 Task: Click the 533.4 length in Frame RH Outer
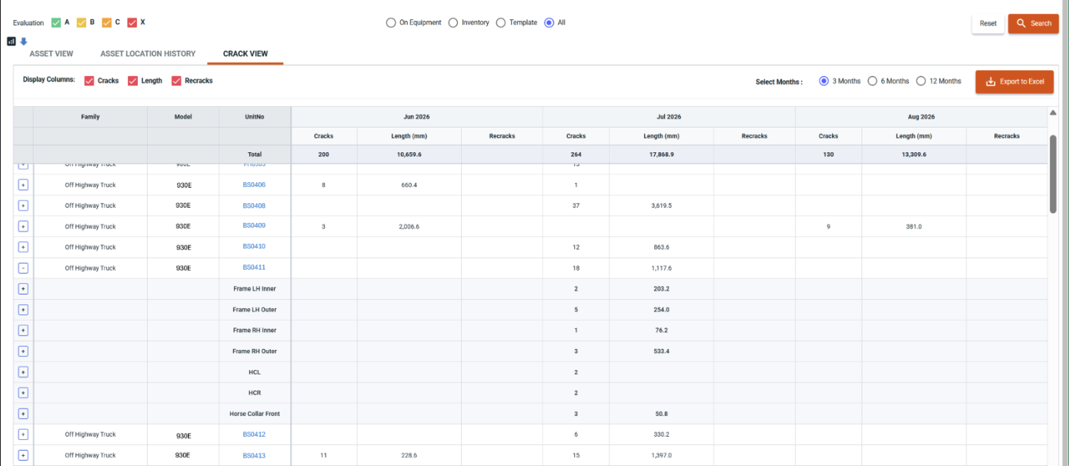pos(661,351)
